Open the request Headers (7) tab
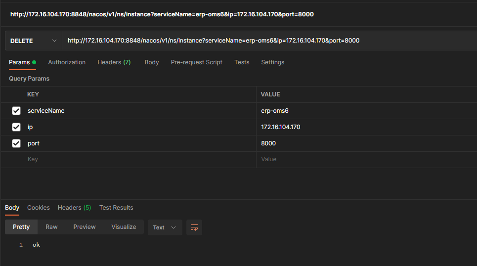This screenshot has width=477, height=266. point(114,62)
